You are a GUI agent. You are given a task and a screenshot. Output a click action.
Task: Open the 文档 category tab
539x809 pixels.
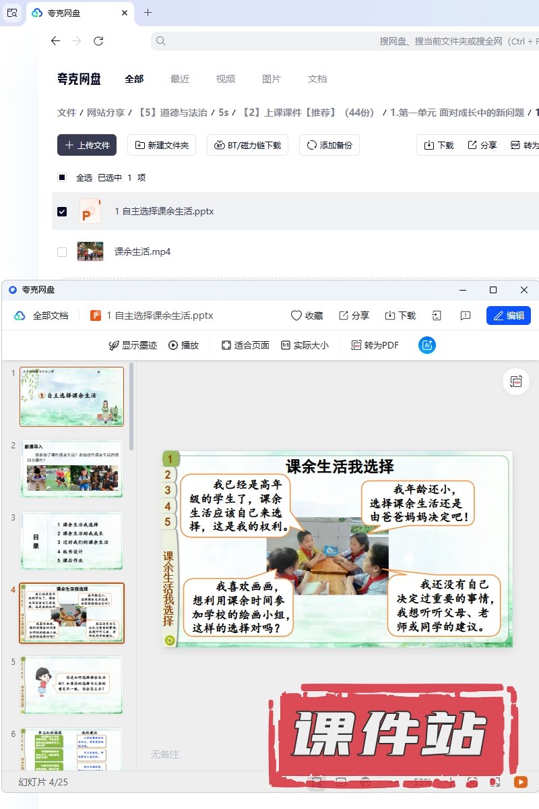coord(317,79)
